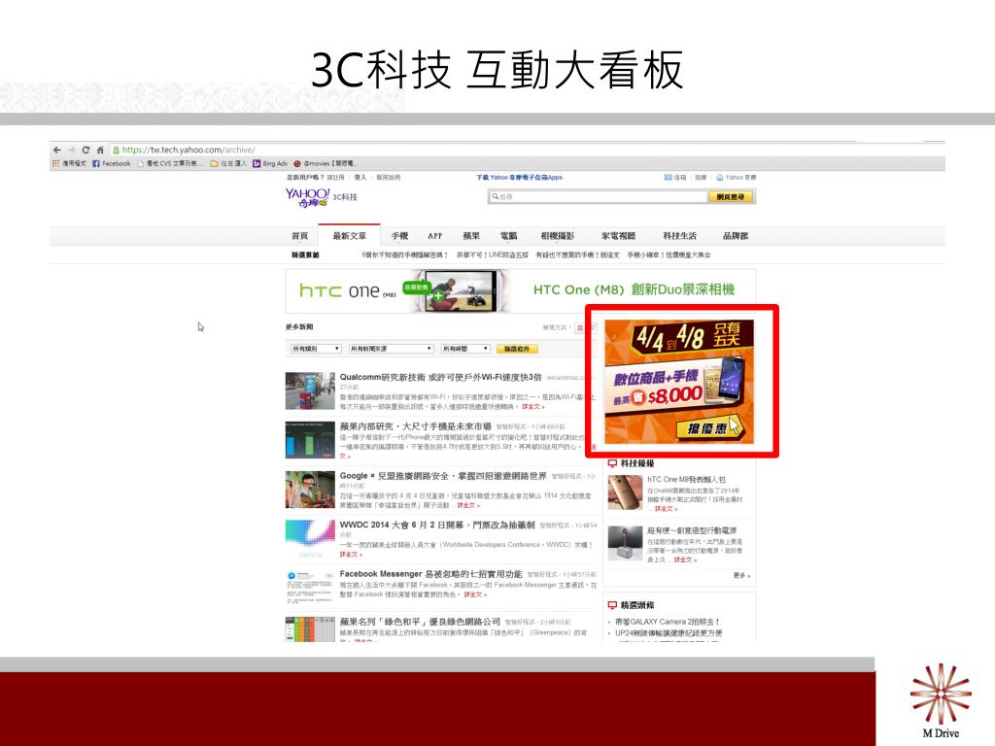Open the UP24無線傳輸 headline link
The image size is (995, 746).
669,633
